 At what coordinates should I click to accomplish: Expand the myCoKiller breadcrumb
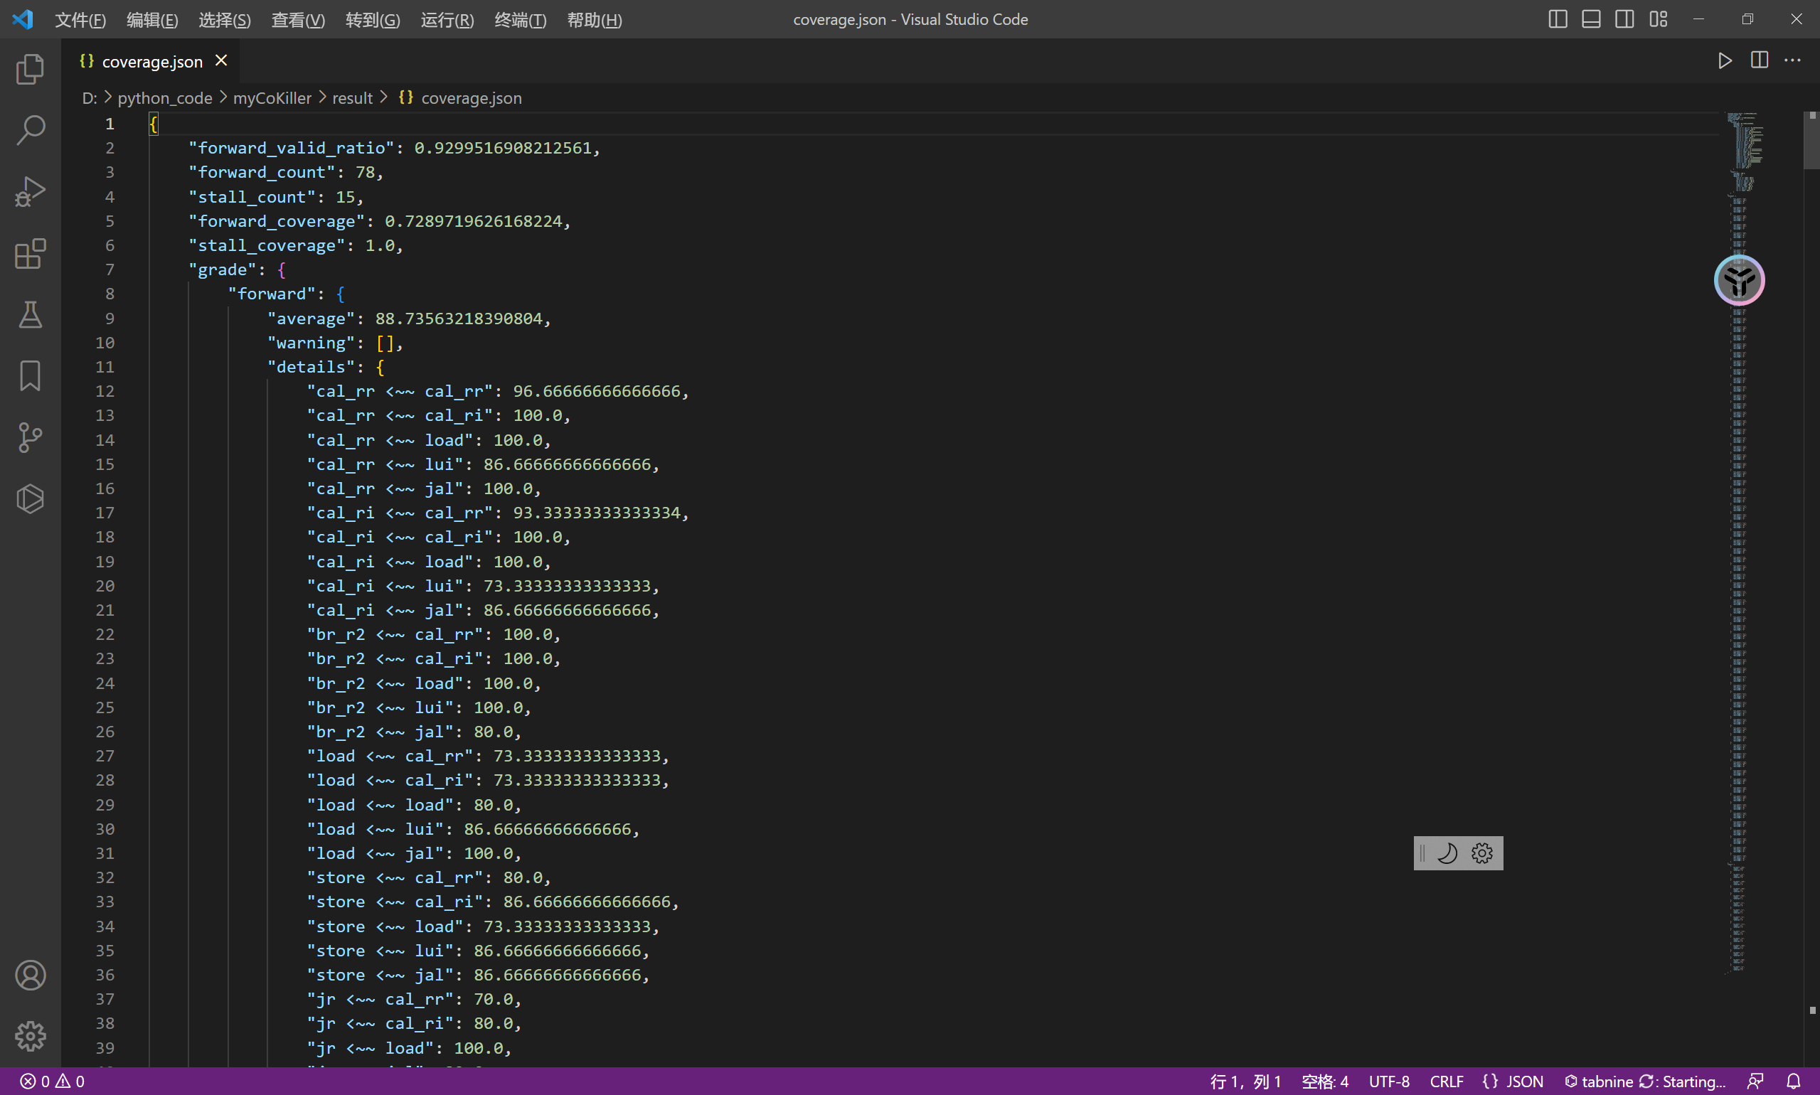coord(272,97)
